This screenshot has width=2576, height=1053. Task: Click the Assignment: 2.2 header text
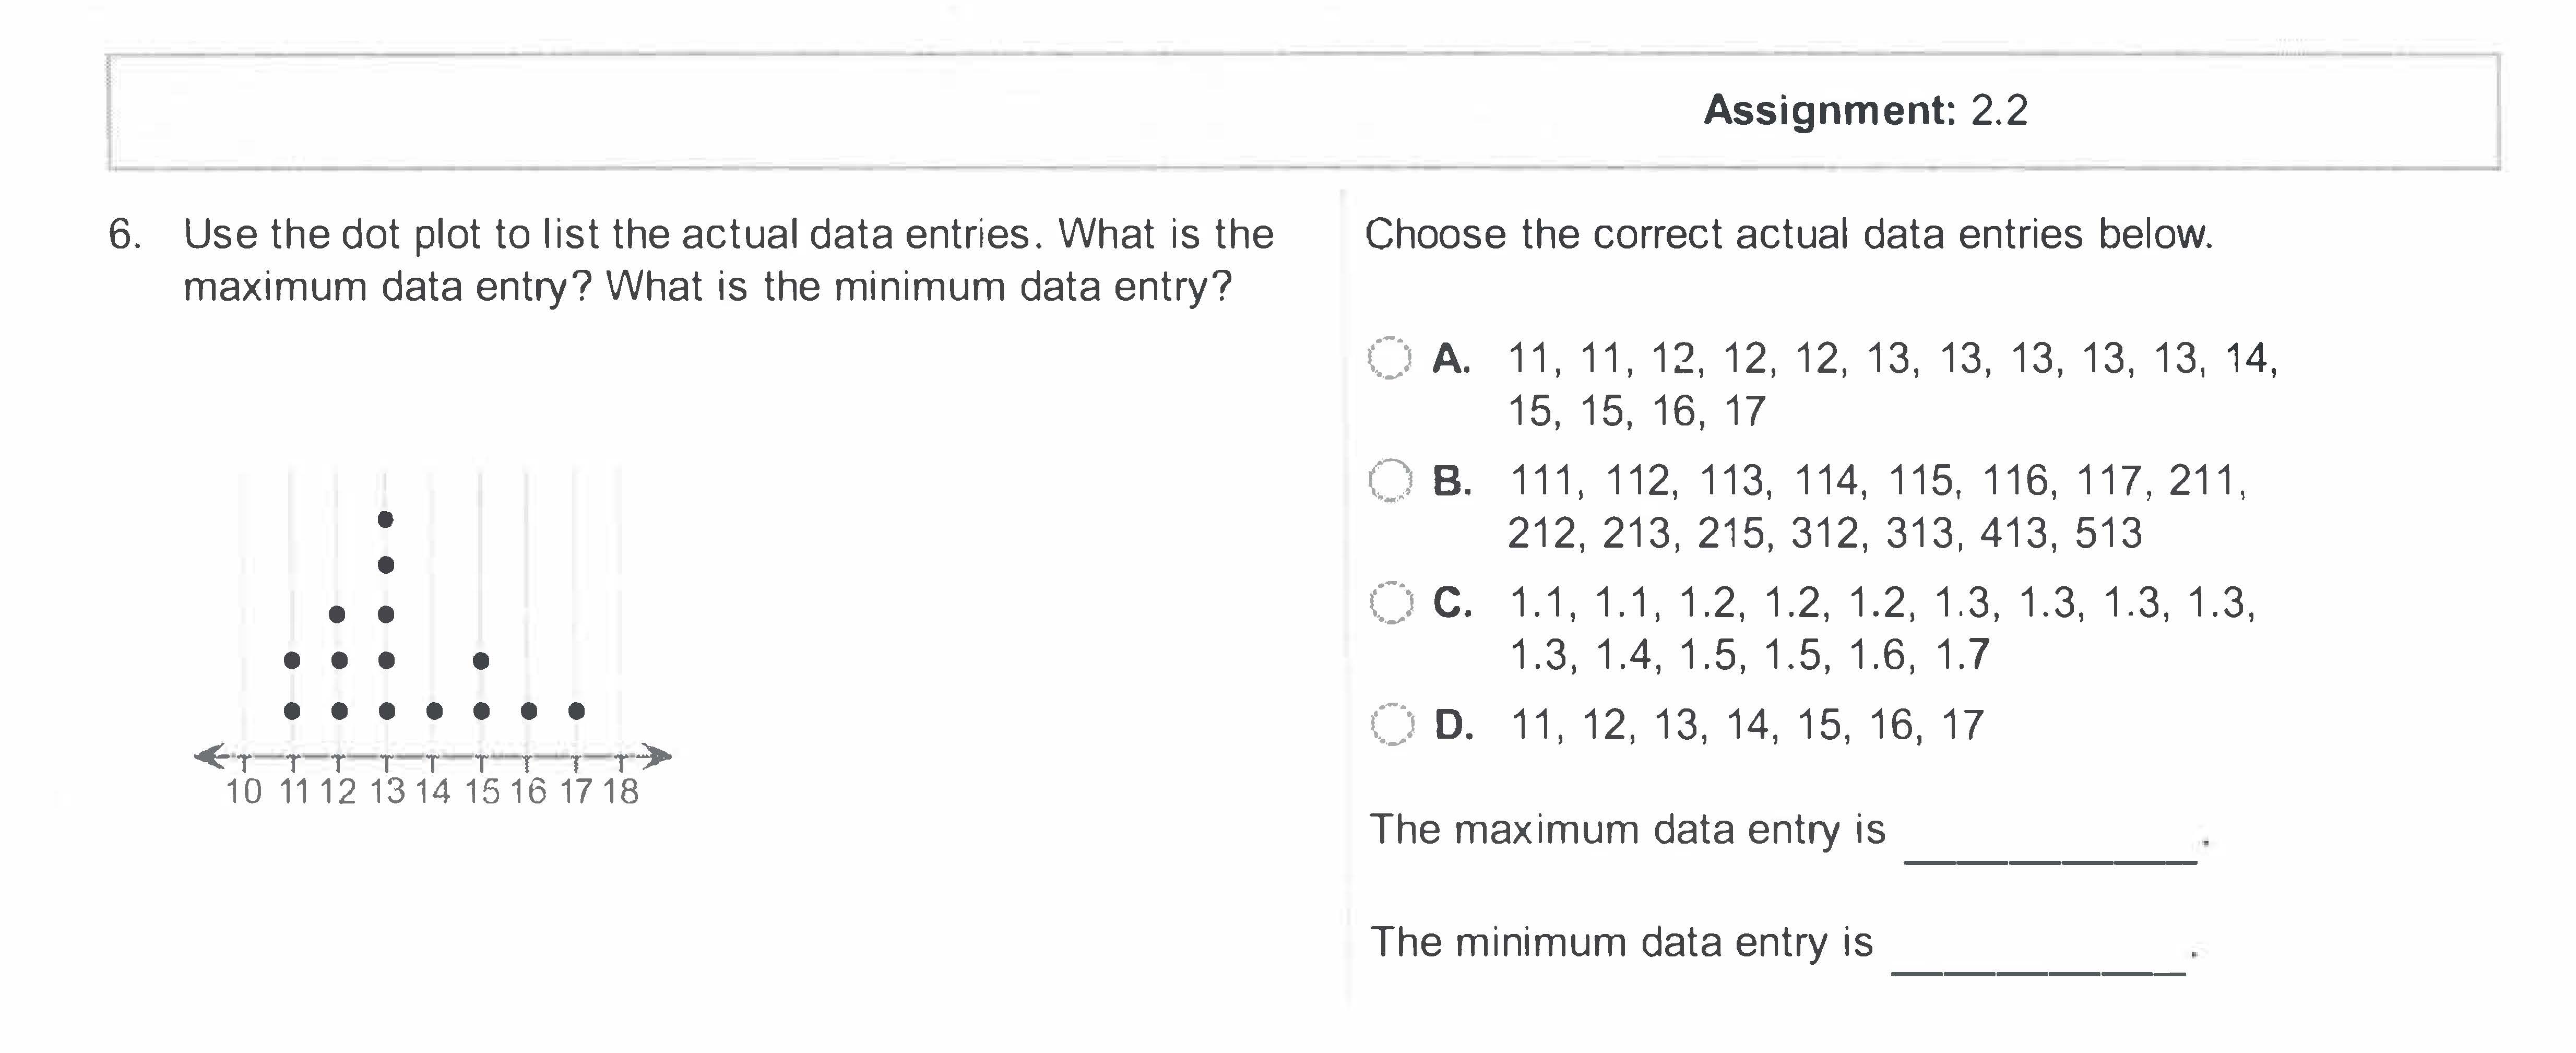click(x=1865, y=110)
